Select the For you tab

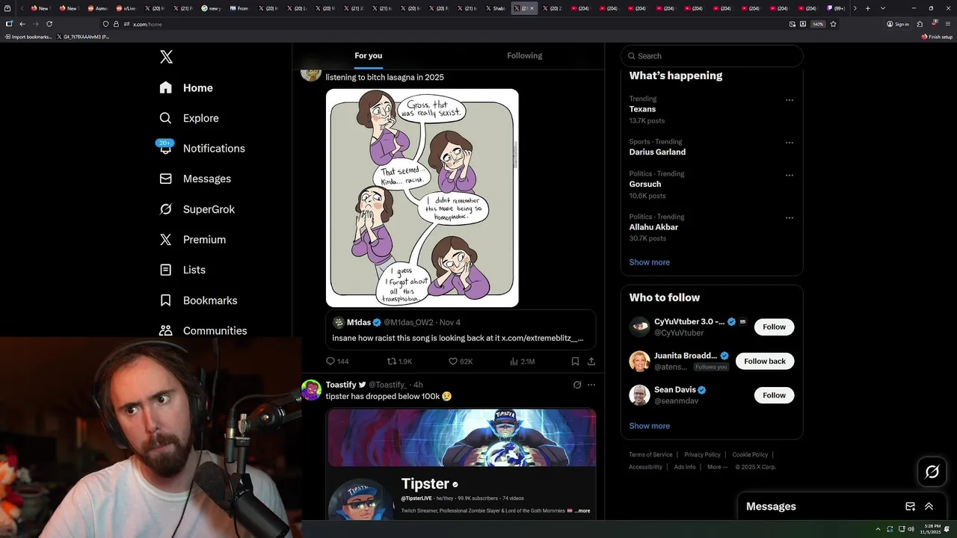tap(368, 55)
